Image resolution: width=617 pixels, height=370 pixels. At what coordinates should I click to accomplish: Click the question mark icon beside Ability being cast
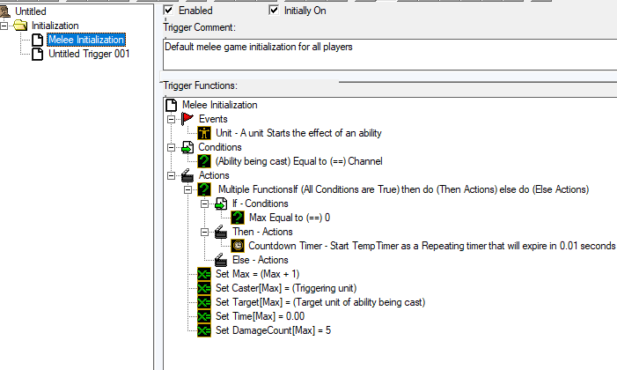[204, 161]
